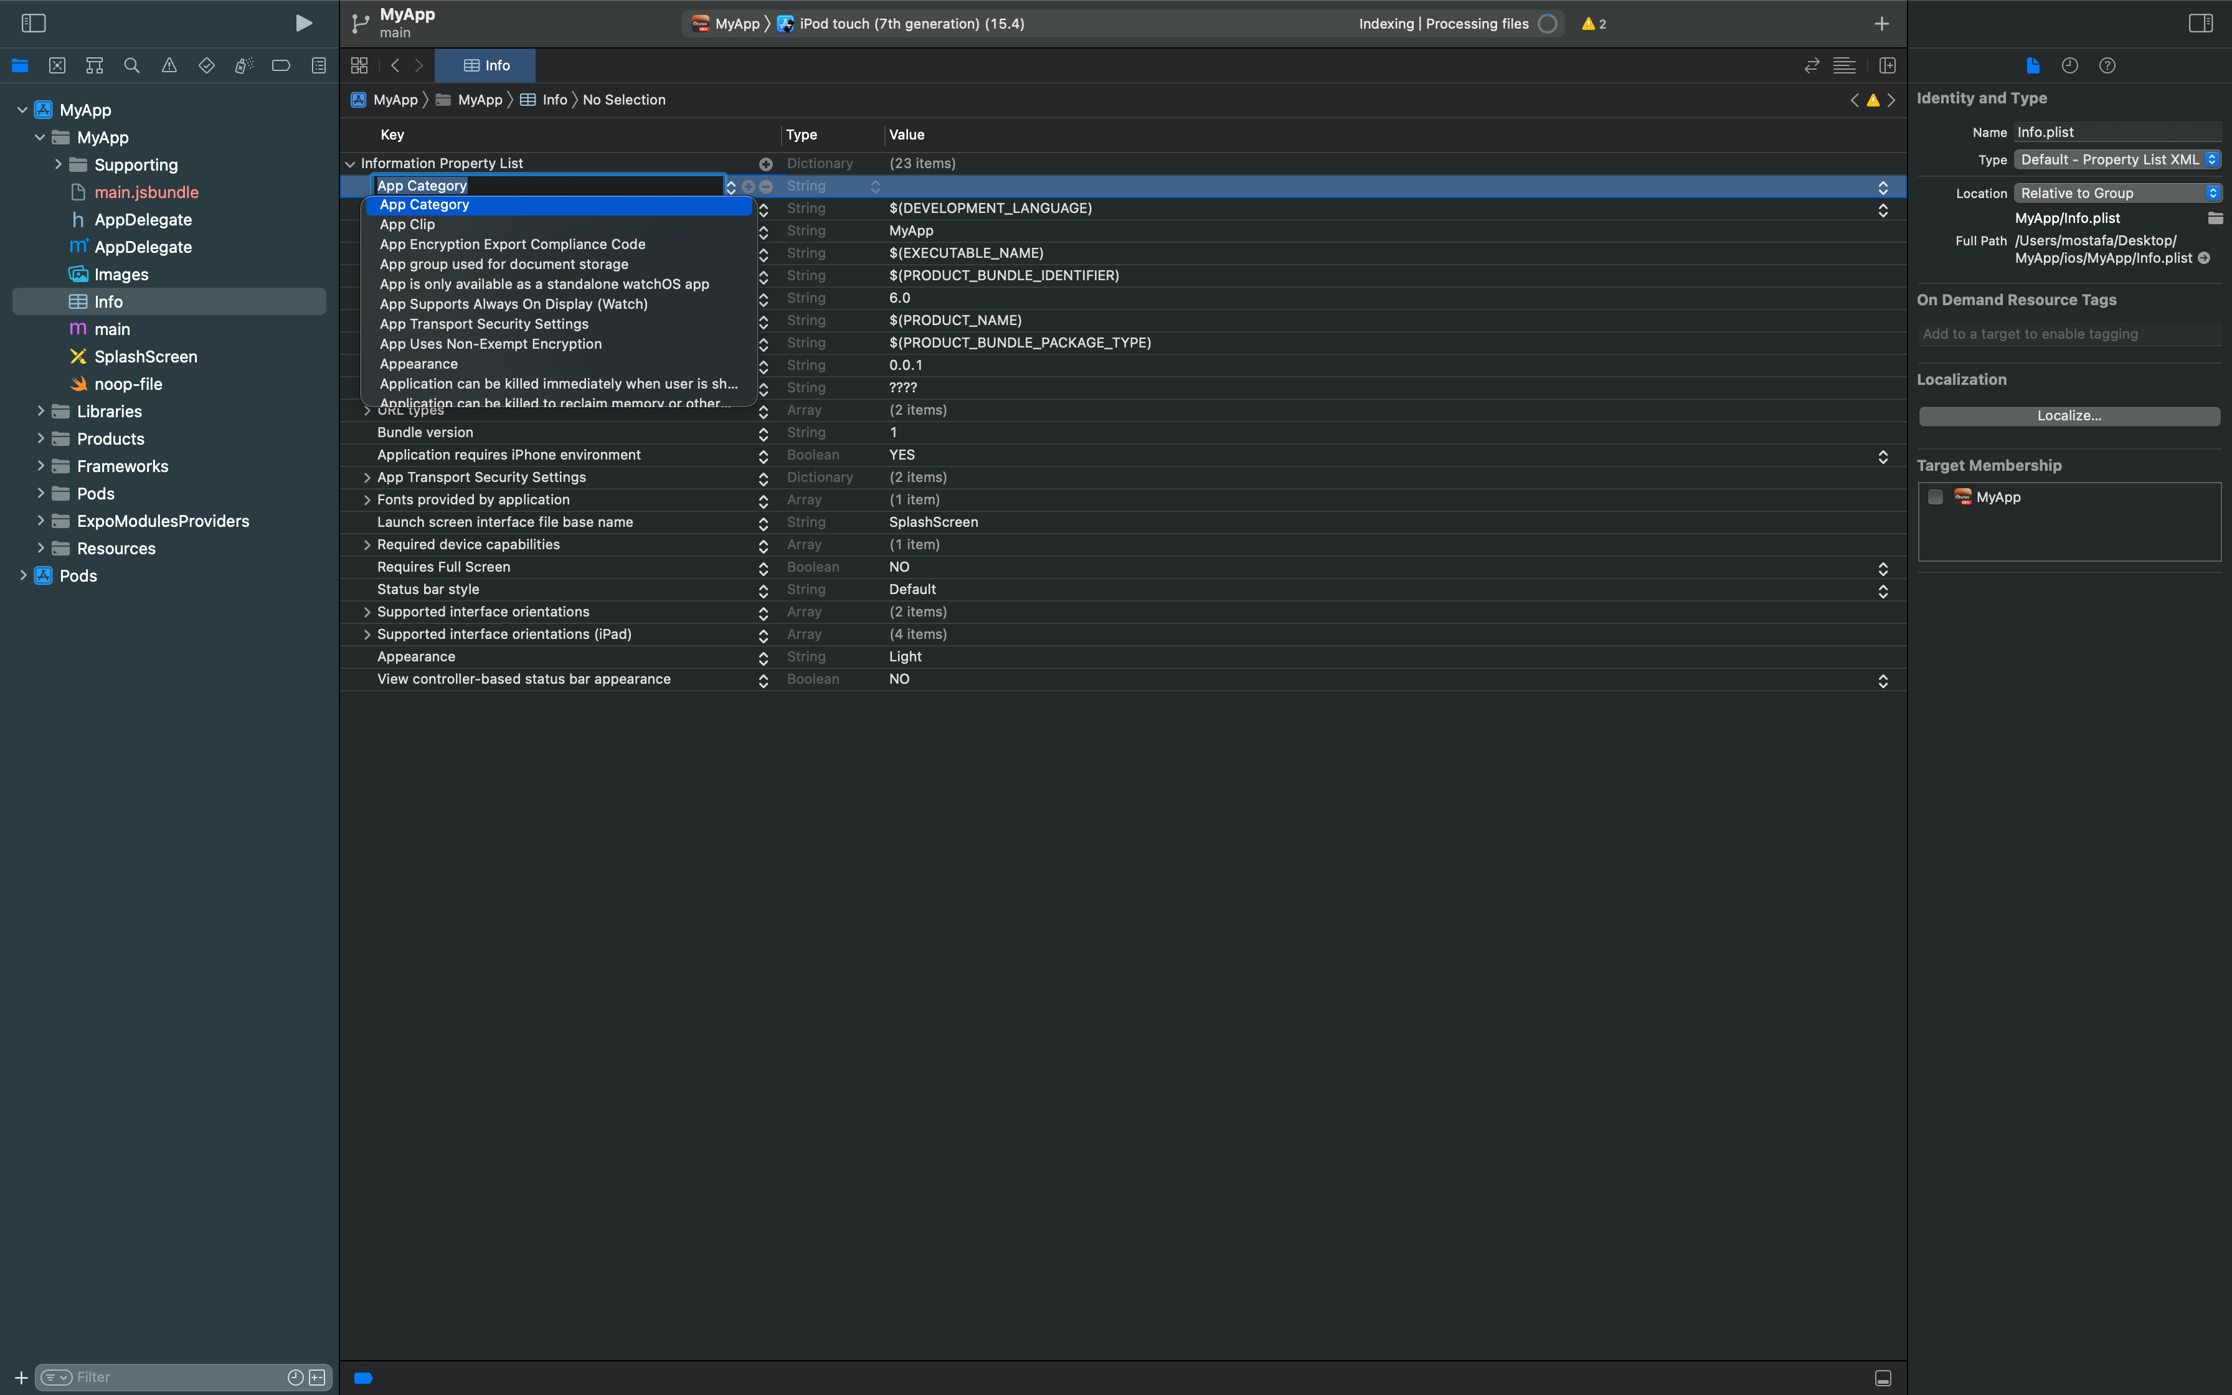Screen dimensions: 2232x1395
Task: Toggle the navigator sidebar icon
Action: 33,23
